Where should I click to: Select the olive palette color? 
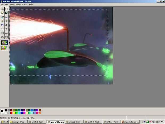tap(14, 110)
